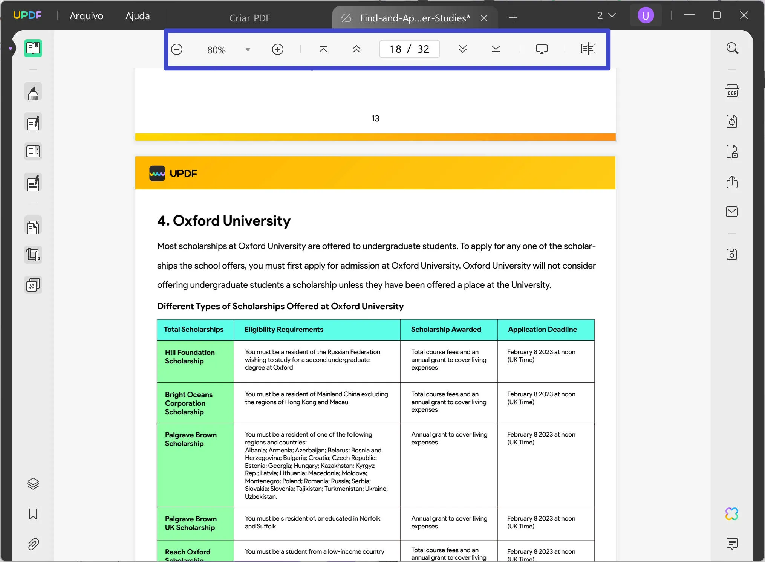Show the Layers panel
This screenshot has height=562, width=765.
click(33, 484)
